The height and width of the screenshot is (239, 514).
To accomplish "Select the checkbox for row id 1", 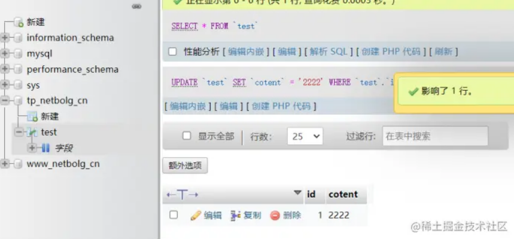I will (174, 215).
